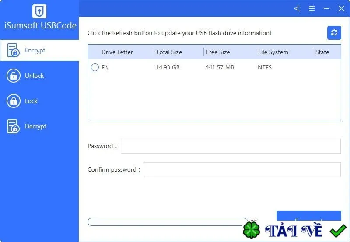Focus the Password input field
Screen dimensions: 350x242
pos(231,146)
